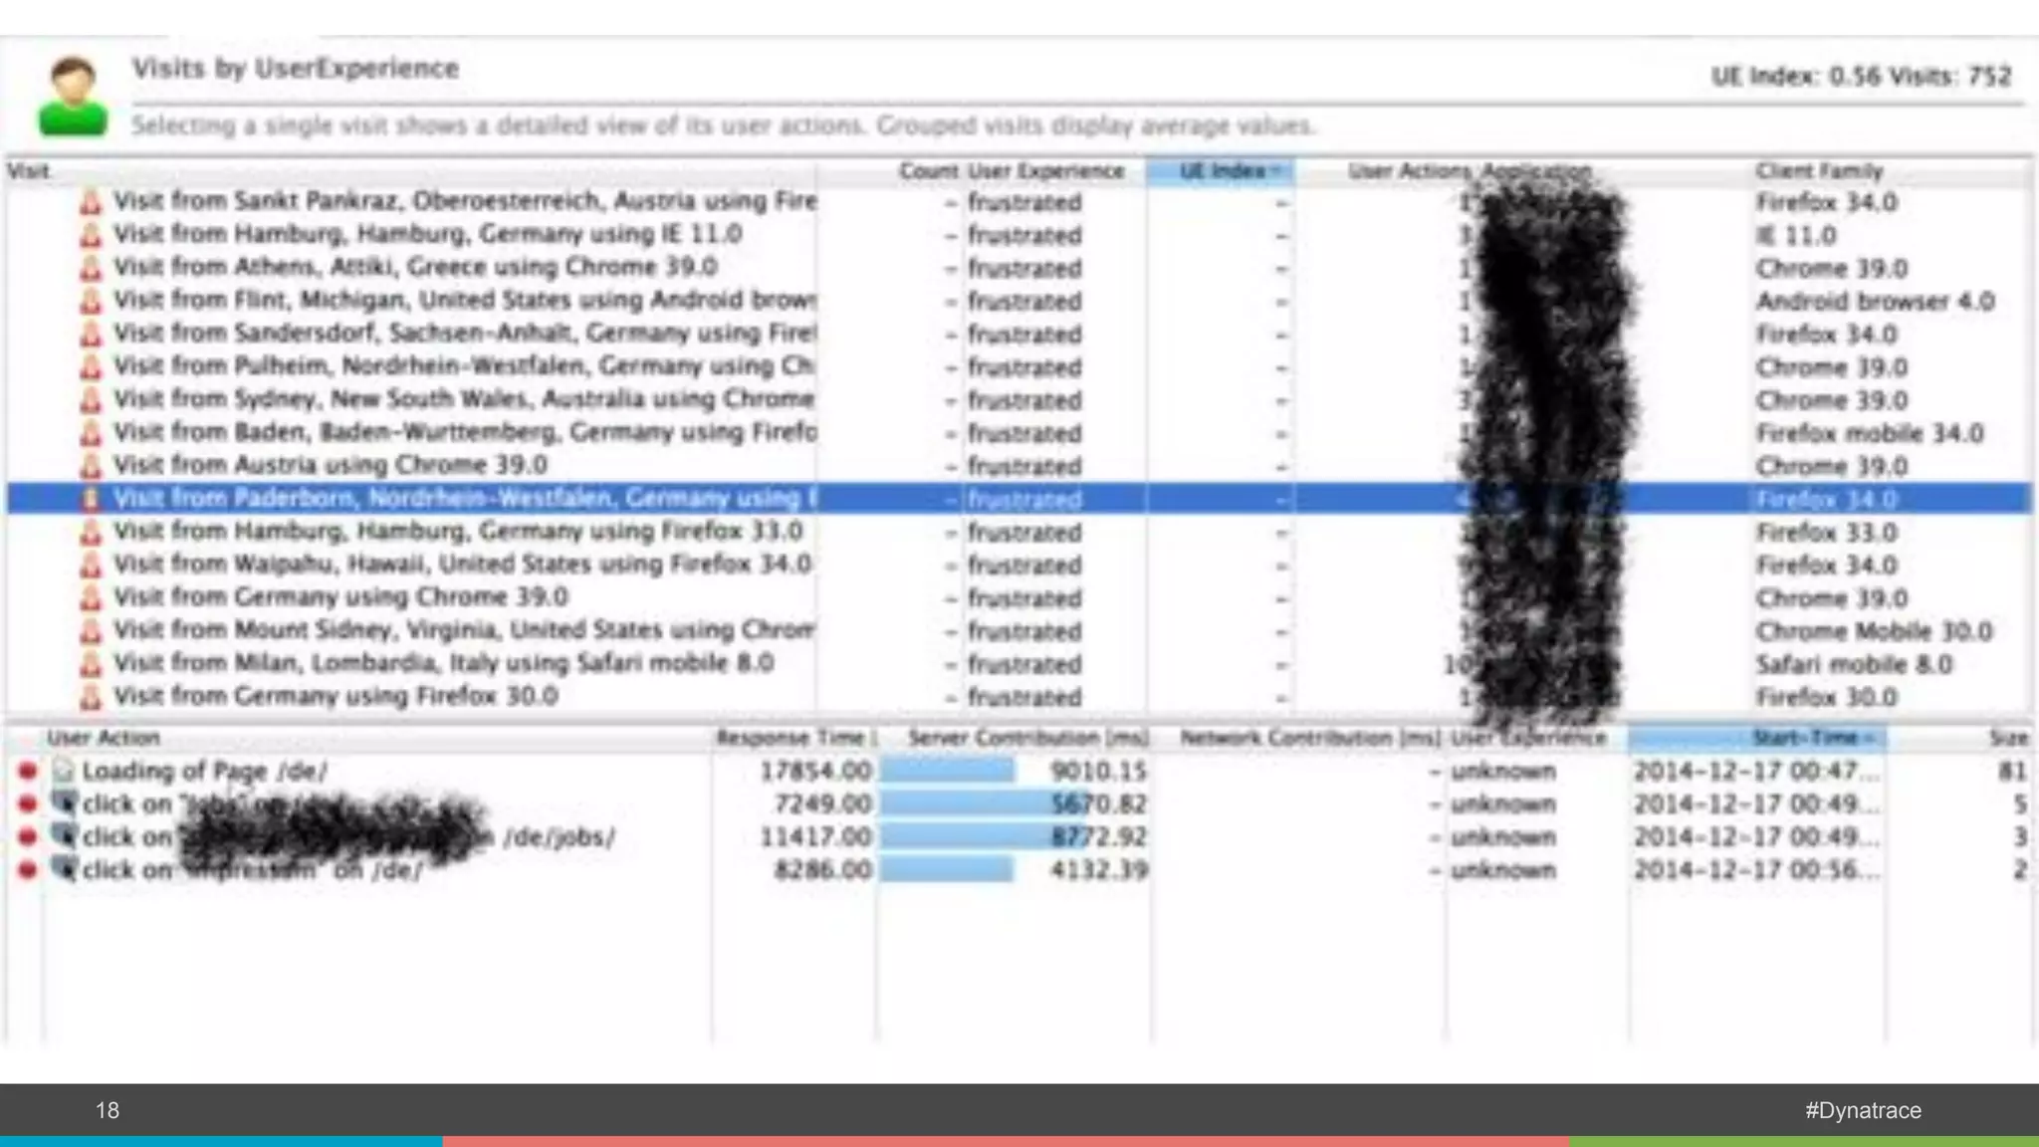The width and height of the screenshot is (2039, 1147).
Task: Click red status dot for Loading of Page /de/
Action: tap(28, 771)
